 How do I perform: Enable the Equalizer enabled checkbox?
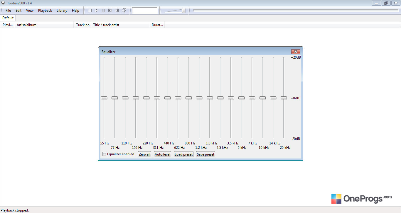pos(104,154)
